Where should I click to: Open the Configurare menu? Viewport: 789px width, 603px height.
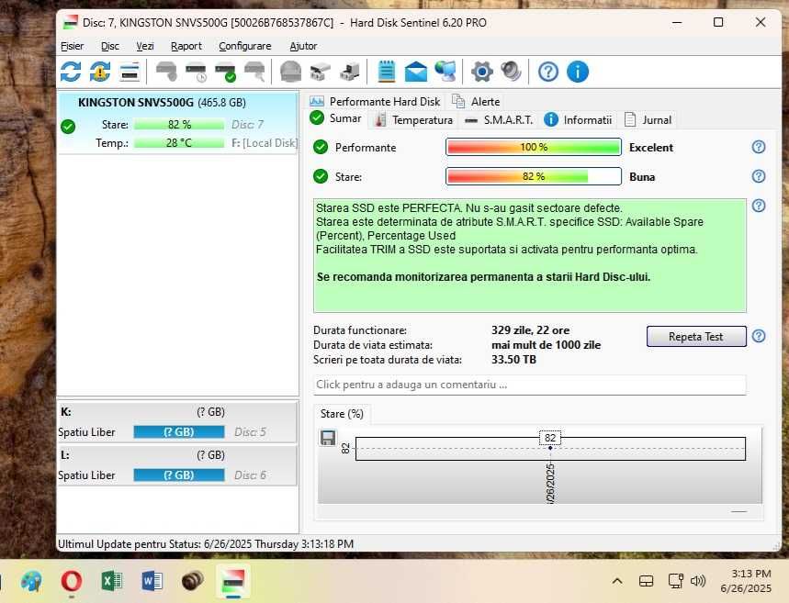(x=245, y=46)
